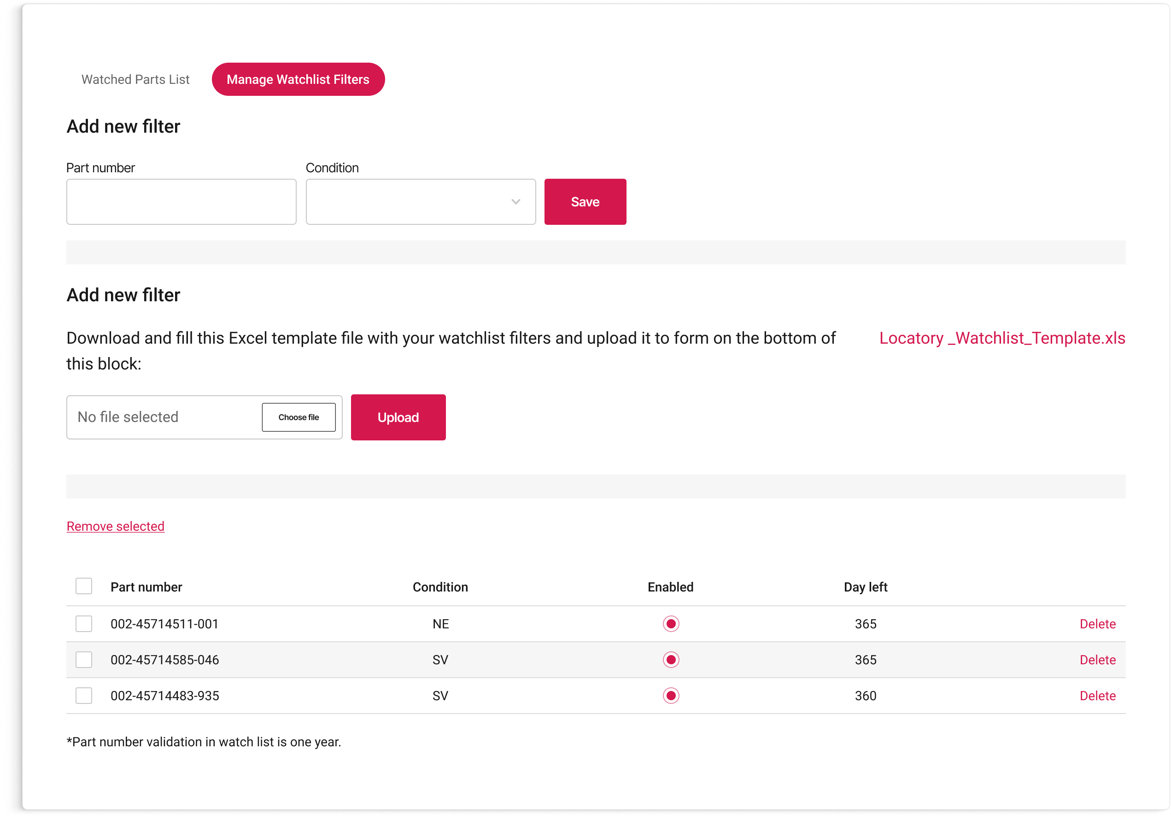Toggle Enabled radio for 002-45714483-935
The image size is (1171, 820).
pos(671,696)
